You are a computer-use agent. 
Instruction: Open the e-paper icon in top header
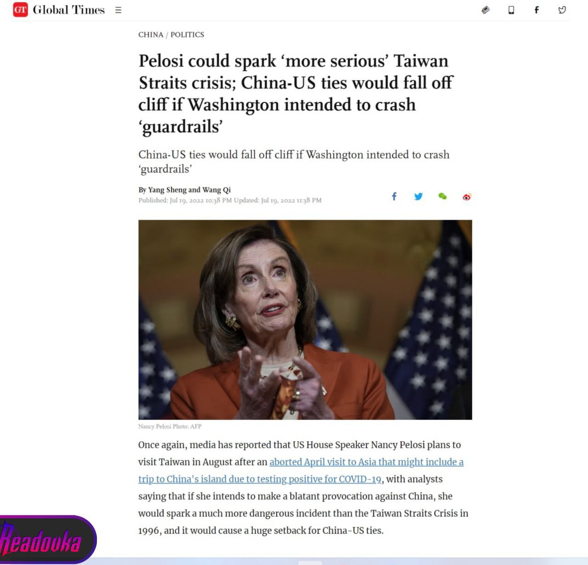point(486,10)
